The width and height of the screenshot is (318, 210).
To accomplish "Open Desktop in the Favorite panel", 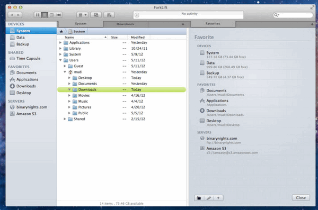I will (x=219, y=123).
